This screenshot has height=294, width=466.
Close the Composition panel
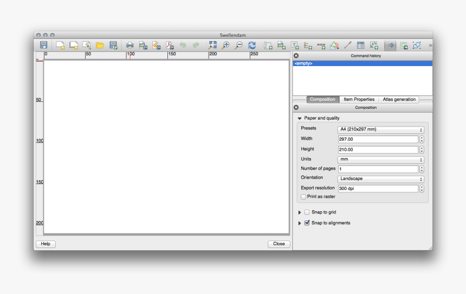click(296, 107)
